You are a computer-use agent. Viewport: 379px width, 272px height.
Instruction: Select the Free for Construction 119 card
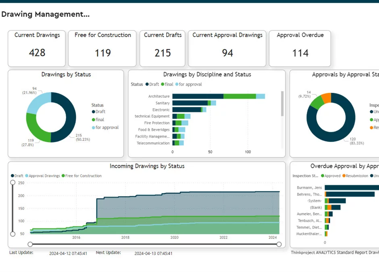coord(102,48)
